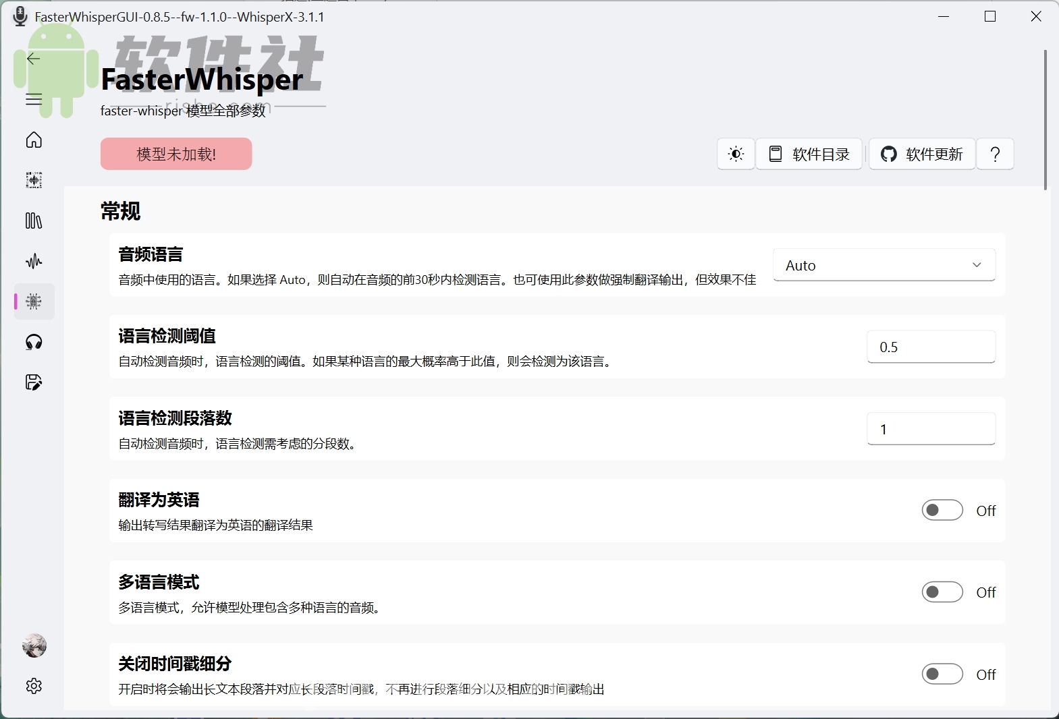Click the 多语言模式 setting title
Viewport: 1059px width, 719px height.
[159, 582]
